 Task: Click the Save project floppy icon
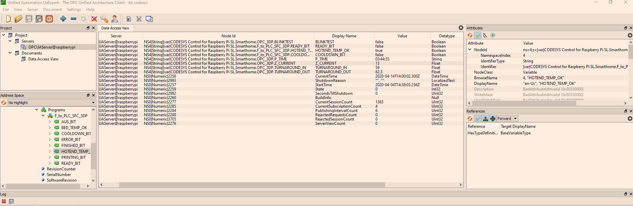click(x=29, y=19)
